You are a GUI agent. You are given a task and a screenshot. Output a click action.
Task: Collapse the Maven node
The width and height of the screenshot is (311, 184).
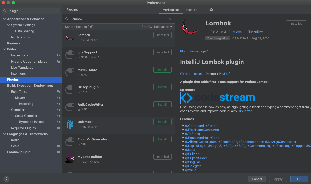[13, 98]
